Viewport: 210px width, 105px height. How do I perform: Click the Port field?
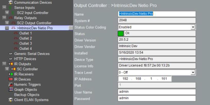click(x=157, y=85)
